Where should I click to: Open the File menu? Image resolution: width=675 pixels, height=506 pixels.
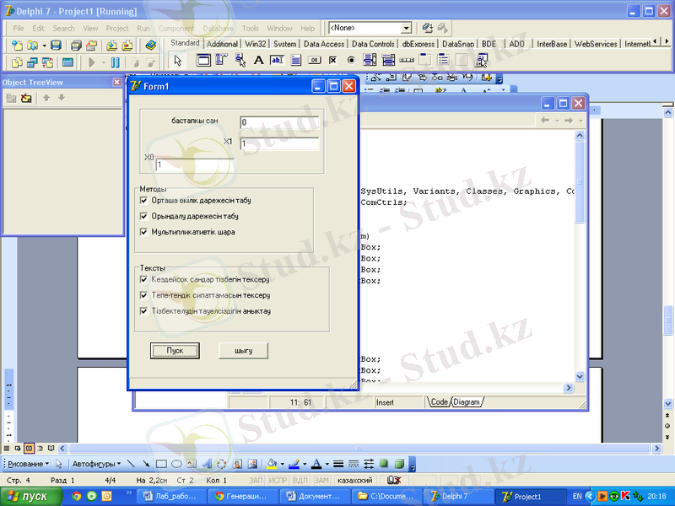point(19,29)
